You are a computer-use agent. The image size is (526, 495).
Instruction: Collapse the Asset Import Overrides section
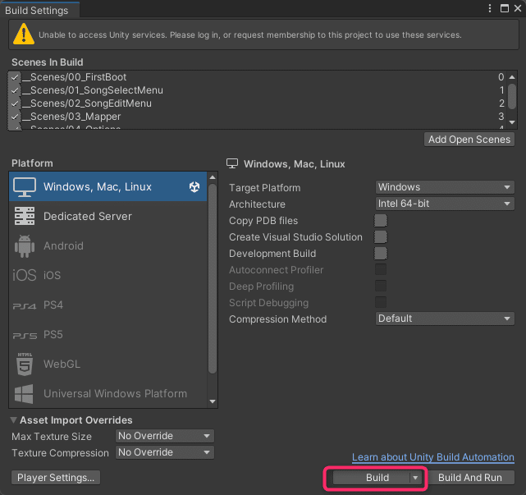(x=13, y=419)
